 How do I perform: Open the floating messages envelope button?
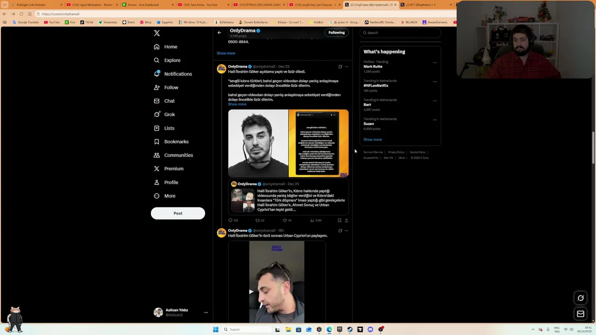(x=581, y=314)
